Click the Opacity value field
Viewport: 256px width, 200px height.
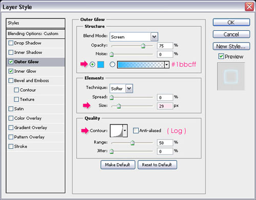pyautogui.click(x=165, y=46)
